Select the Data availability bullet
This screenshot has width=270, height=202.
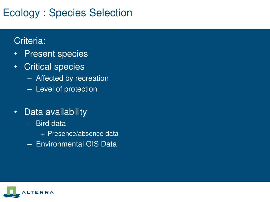(55, 112)
